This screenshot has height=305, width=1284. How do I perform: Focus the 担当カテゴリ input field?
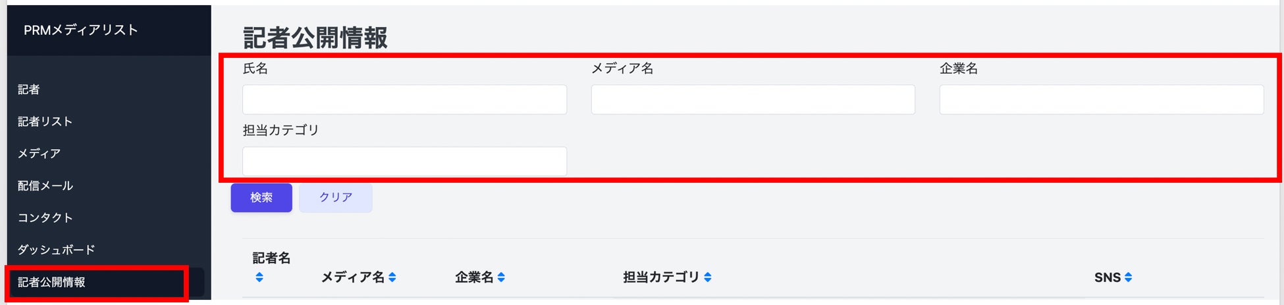click(404, 162)
